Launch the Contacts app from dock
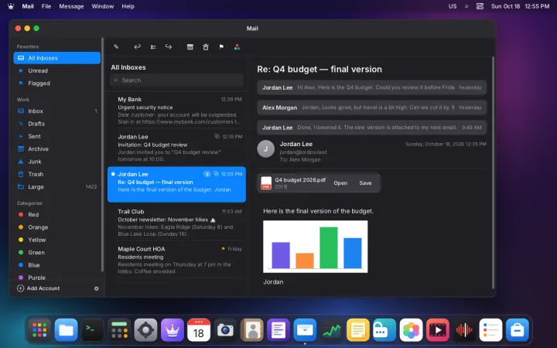557x348 pixels. pyautogui.click(x=252, y=330)
